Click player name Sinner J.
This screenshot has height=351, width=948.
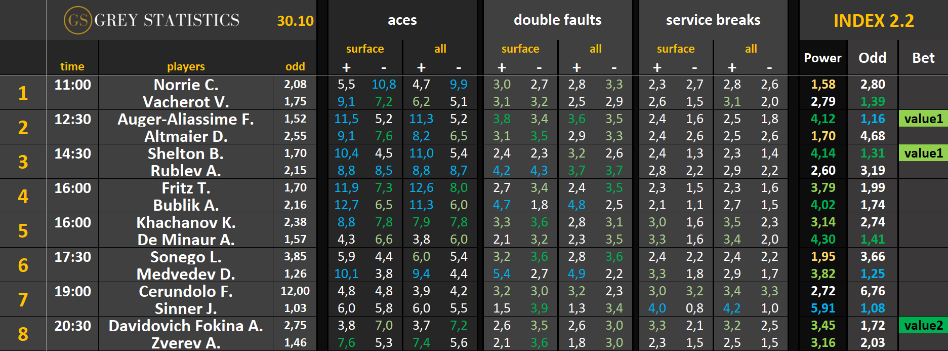tap(186, 308)
